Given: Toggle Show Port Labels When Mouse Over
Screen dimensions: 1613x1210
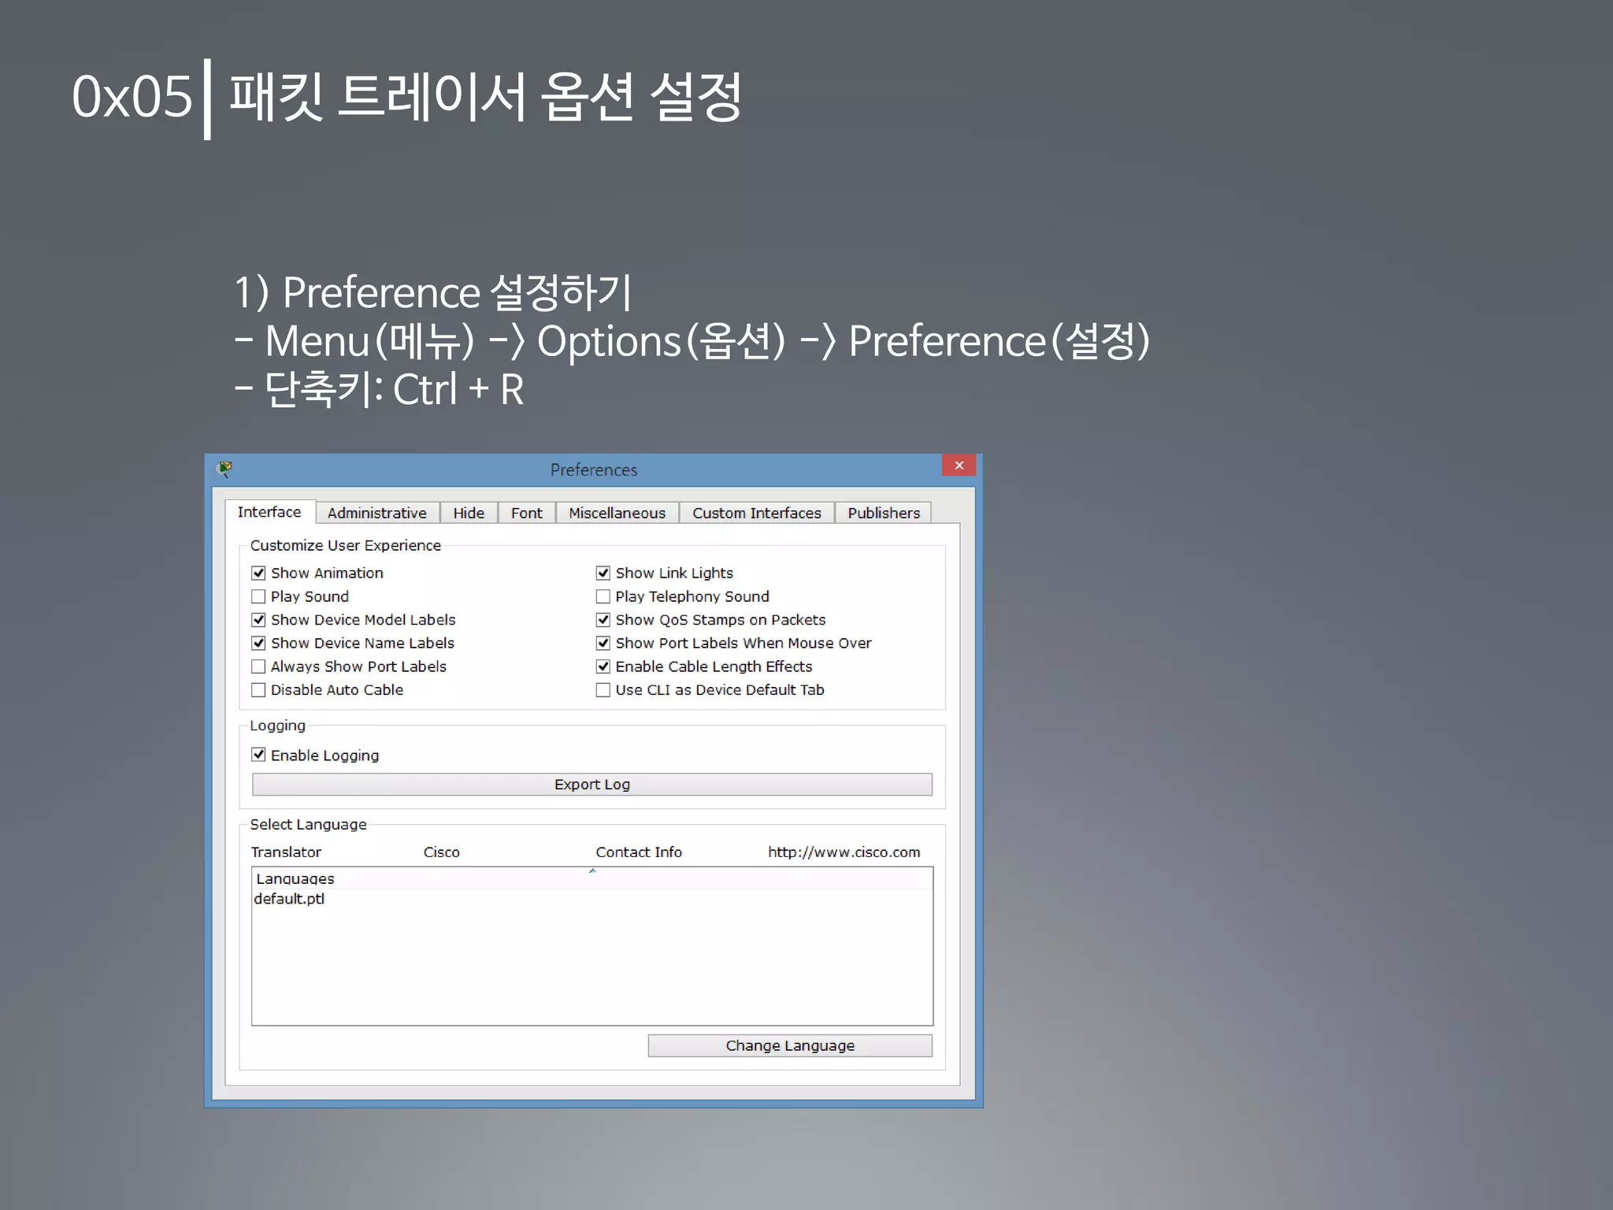Looking at the screenshot, I should point(603,643).
